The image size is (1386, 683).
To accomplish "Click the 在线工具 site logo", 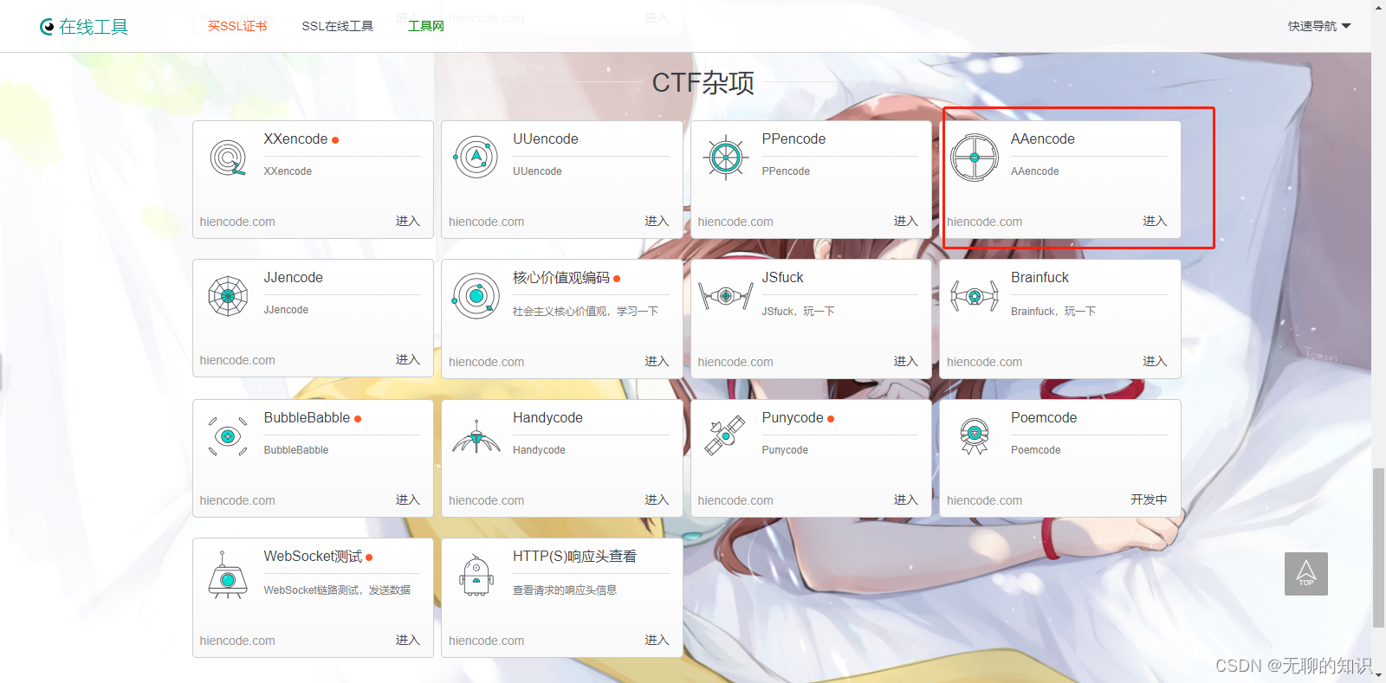I will [84, 27].
